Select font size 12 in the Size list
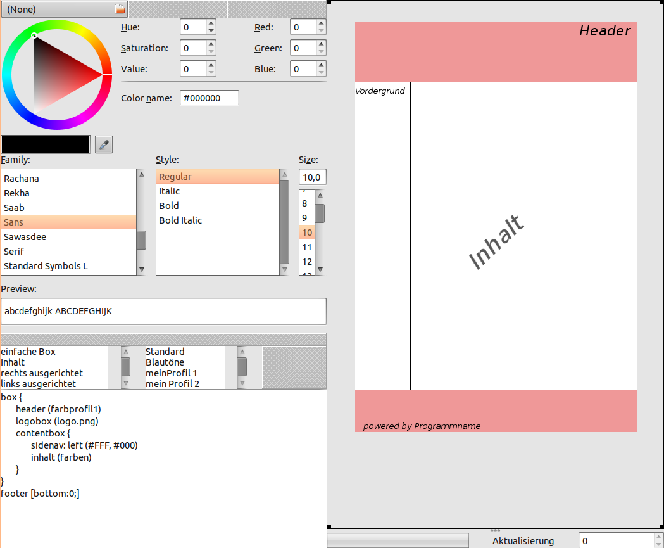The width and height of the screenshot is (664, 548). point(307,262)
